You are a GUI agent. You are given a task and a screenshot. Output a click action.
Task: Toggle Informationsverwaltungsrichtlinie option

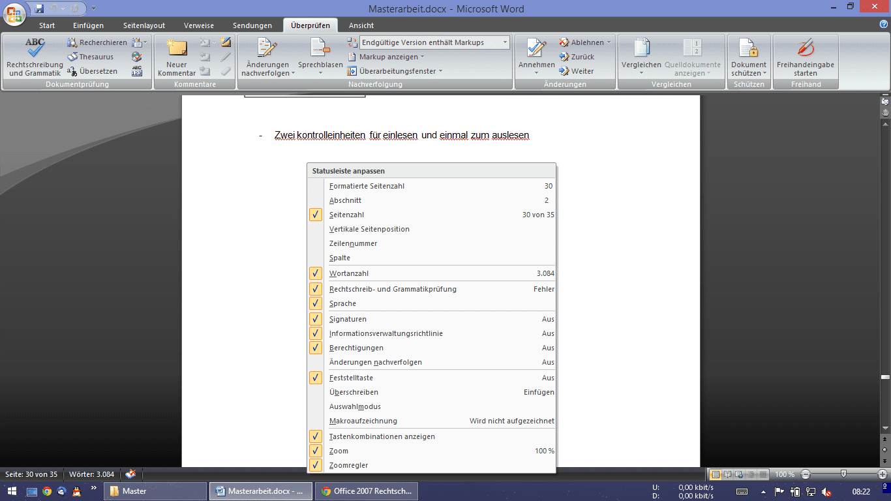pos(432,333)
